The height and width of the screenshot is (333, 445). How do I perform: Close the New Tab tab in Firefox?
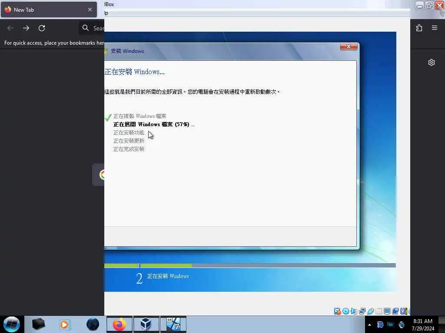90,10
